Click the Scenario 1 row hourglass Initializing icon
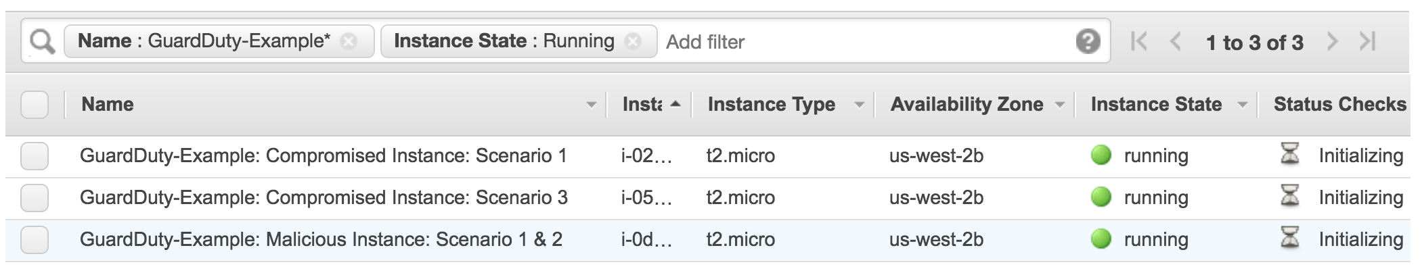The width and height of the screenshot is (1420, 273). click(1290, 155)
